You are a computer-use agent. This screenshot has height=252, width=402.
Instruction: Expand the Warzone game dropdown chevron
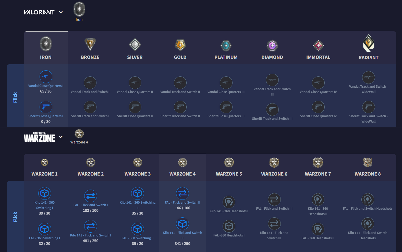(x=61, y=137)
